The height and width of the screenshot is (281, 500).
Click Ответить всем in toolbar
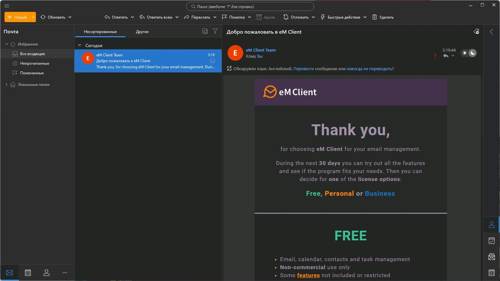click(x=156, y=17)
